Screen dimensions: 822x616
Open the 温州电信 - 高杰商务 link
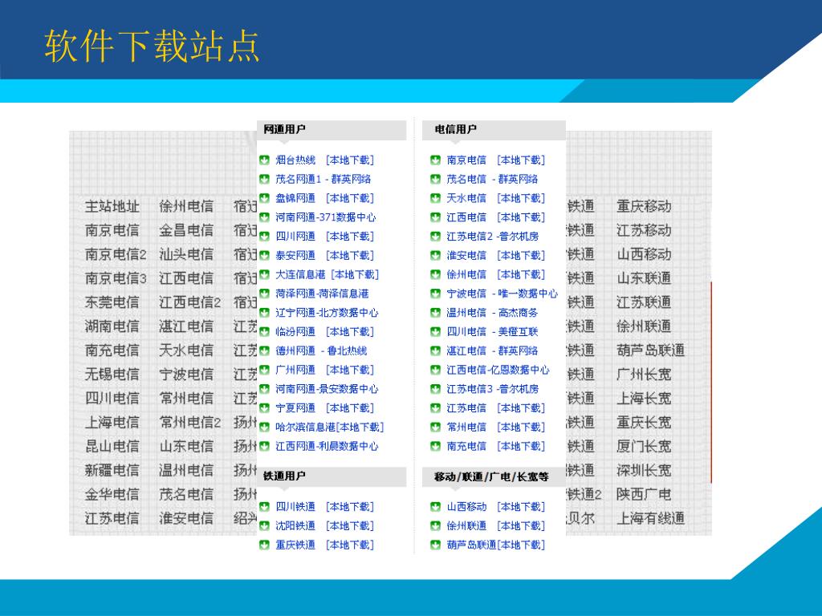coord(492,313)
